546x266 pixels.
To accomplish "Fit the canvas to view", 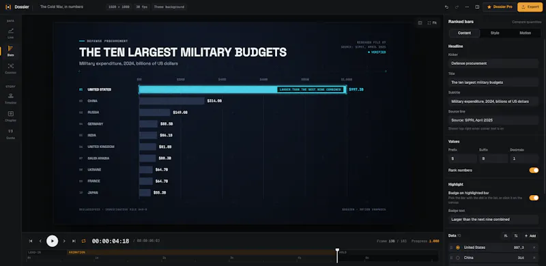I will [x=432, y=23].
